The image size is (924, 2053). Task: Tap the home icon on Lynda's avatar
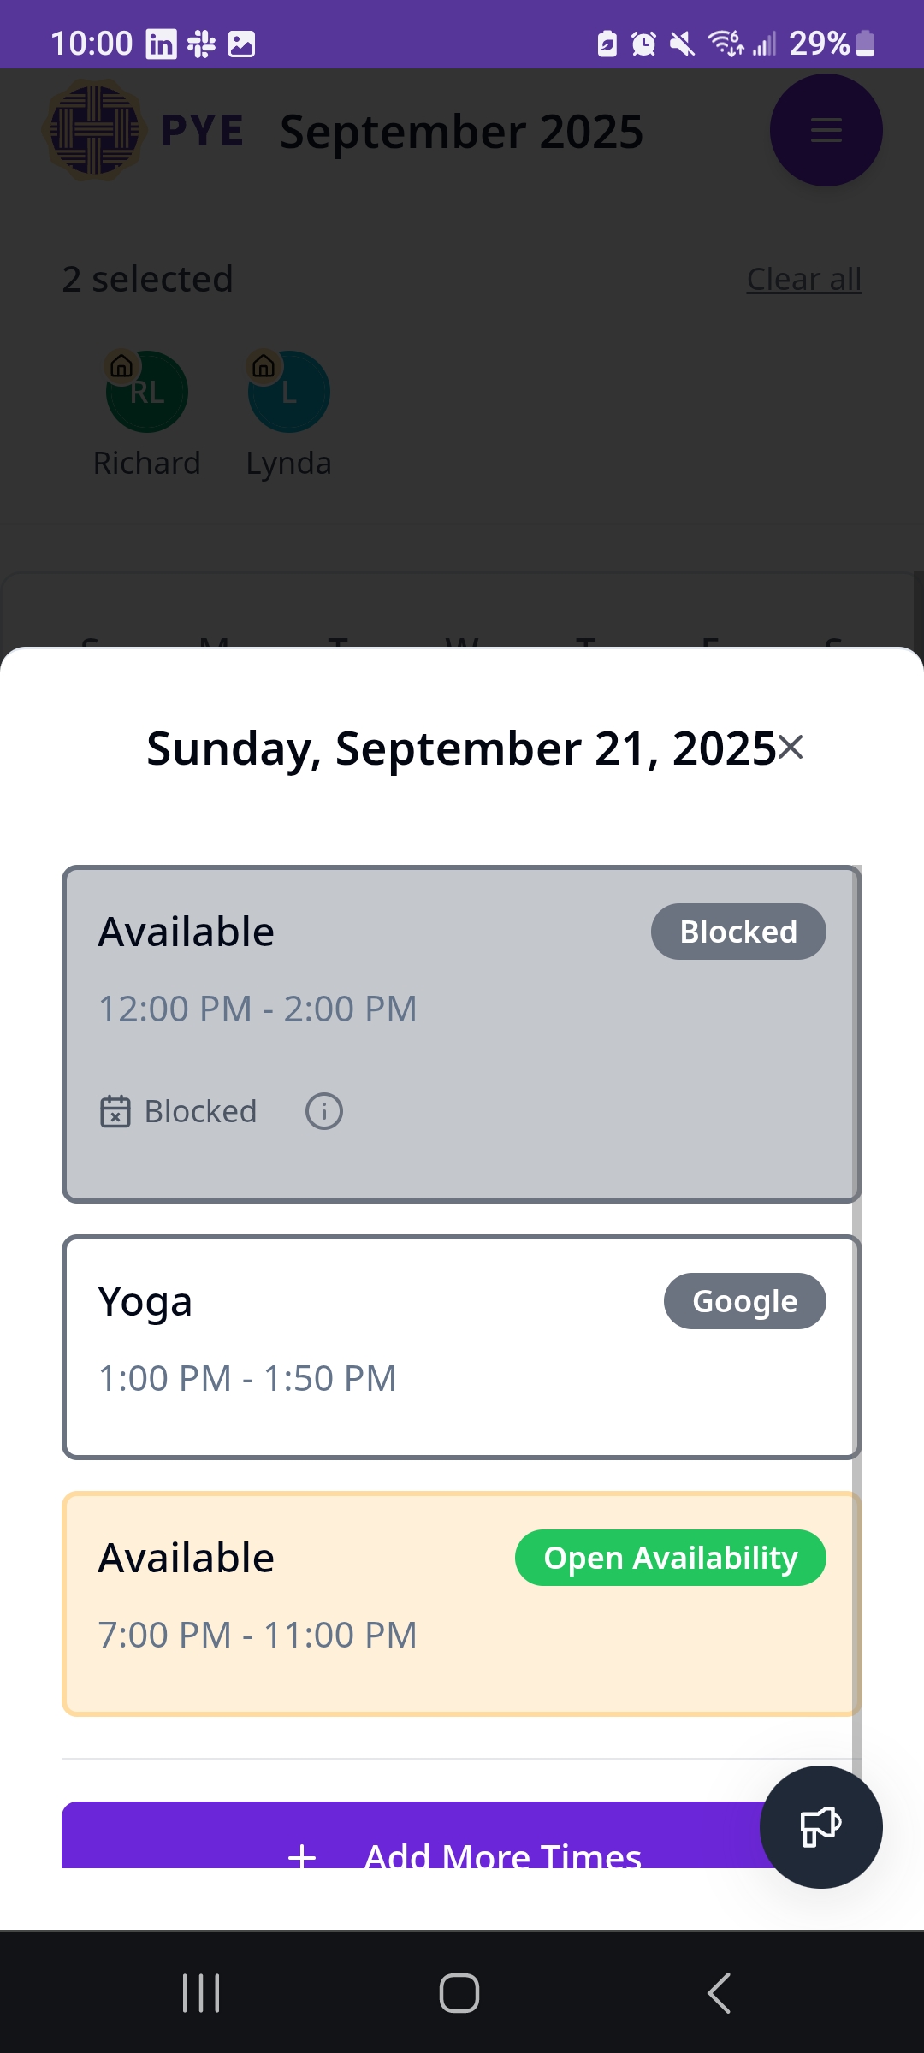pyautogui.click(x=264, y=368)
